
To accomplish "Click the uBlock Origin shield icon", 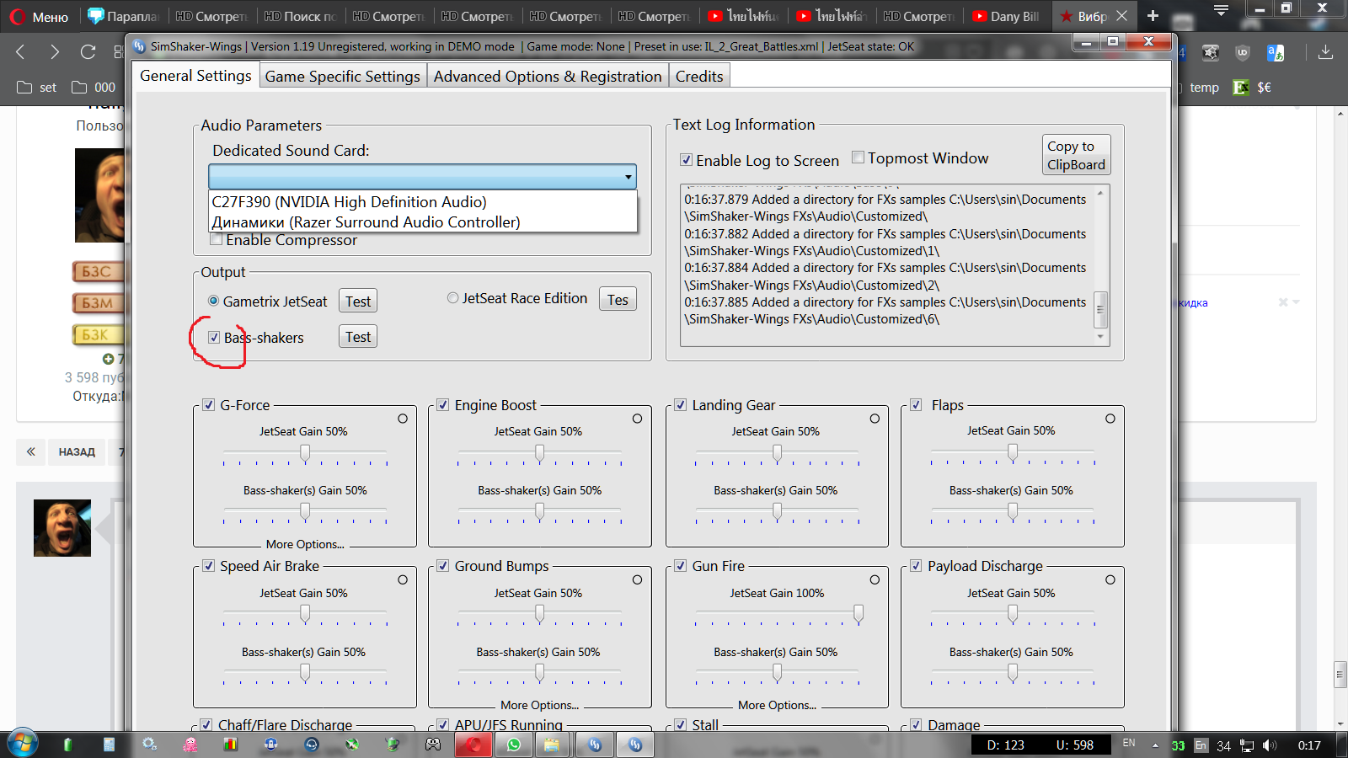I will point(1243,53).
